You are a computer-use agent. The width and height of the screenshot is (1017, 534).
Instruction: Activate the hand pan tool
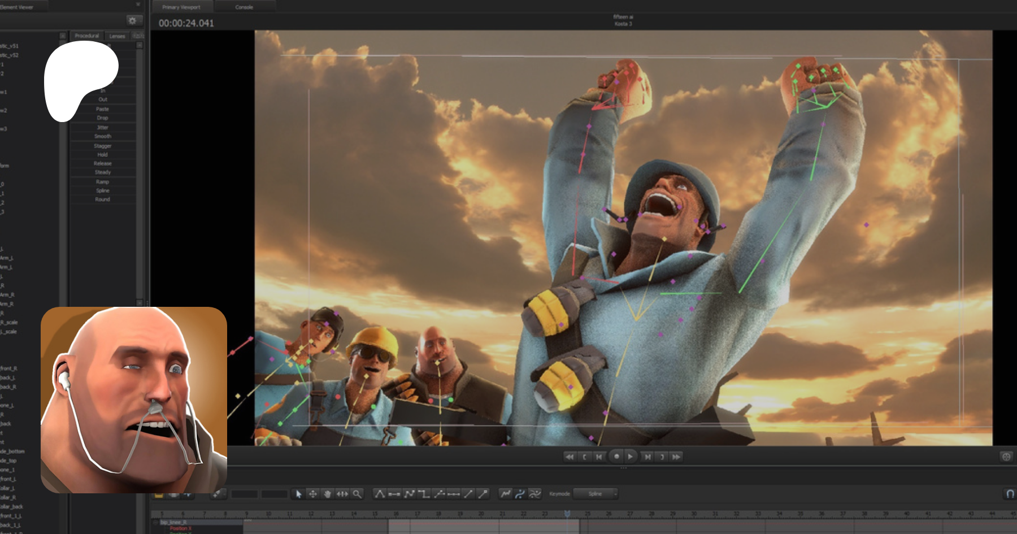(x=328, y=494)
